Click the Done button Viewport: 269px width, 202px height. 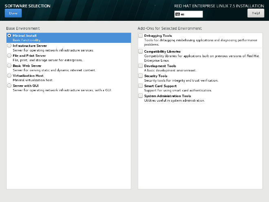13,13
